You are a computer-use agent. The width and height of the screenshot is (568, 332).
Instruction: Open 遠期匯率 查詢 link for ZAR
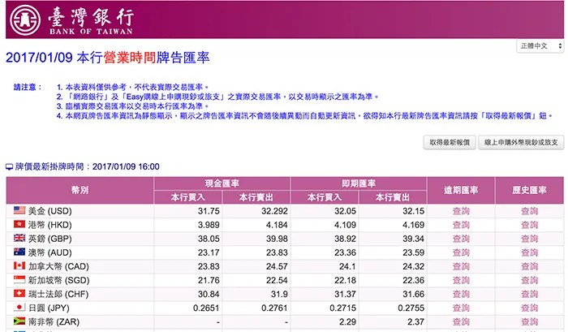[461, 321]
